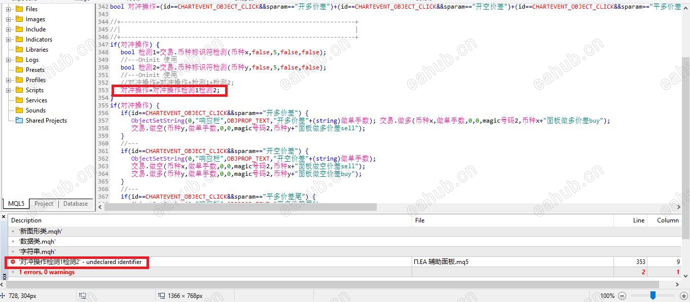Select the Indicators folder label
The image size is (690, 302).
click(x=39, y=40)
